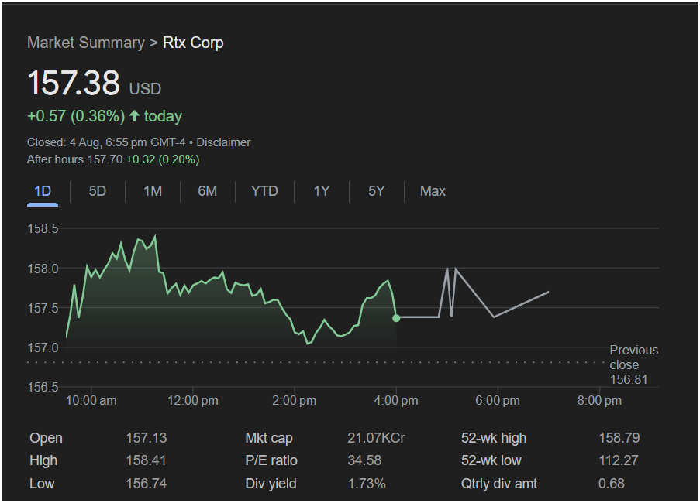Click the Low value 156.74

click(x=146, y=484)
